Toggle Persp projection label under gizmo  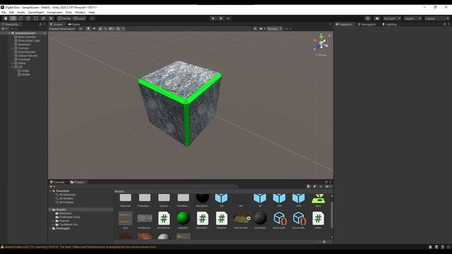point(321,55)
